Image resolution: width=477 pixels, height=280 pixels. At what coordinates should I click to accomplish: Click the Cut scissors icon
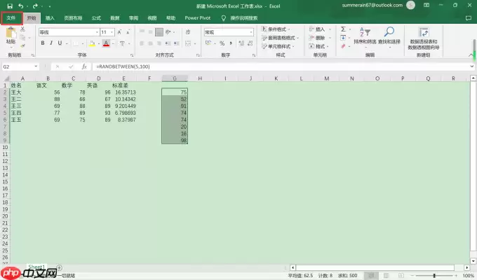click(22, 29)
